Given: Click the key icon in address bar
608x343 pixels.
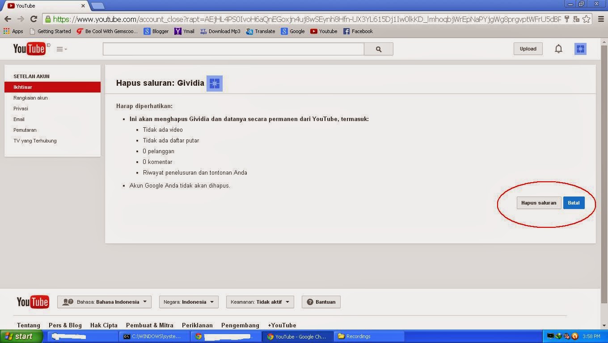Looking at the screenshot, I should tap(567, 19).
